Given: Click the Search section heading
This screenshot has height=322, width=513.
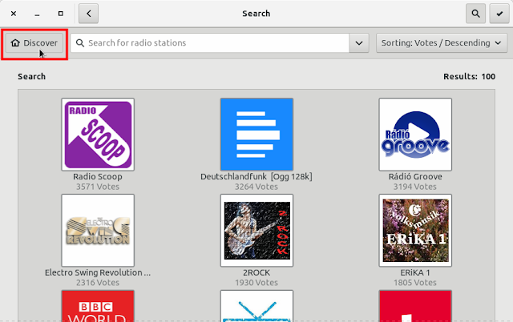Looking at the screenshot, I should (32, 77).
